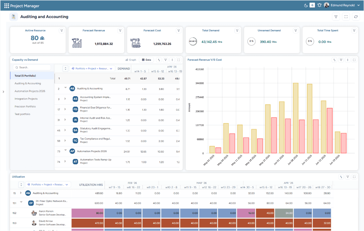
Task: Click Total Demand 40.68% progress ring
Action: 193,41
